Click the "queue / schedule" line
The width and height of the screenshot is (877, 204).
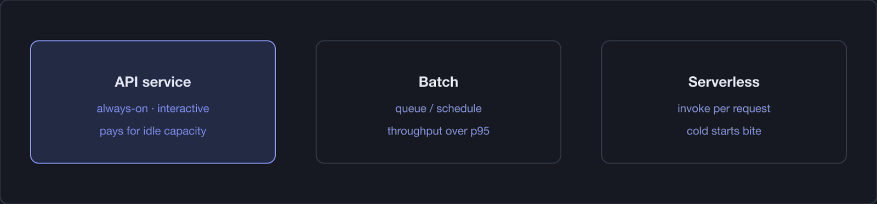(438, 109)
